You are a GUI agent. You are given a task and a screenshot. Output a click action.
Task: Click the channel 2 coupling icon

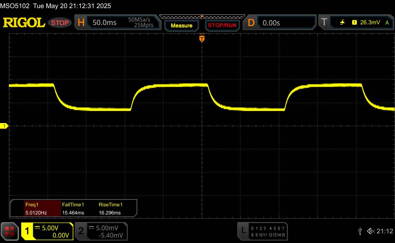tap(91, 228)
